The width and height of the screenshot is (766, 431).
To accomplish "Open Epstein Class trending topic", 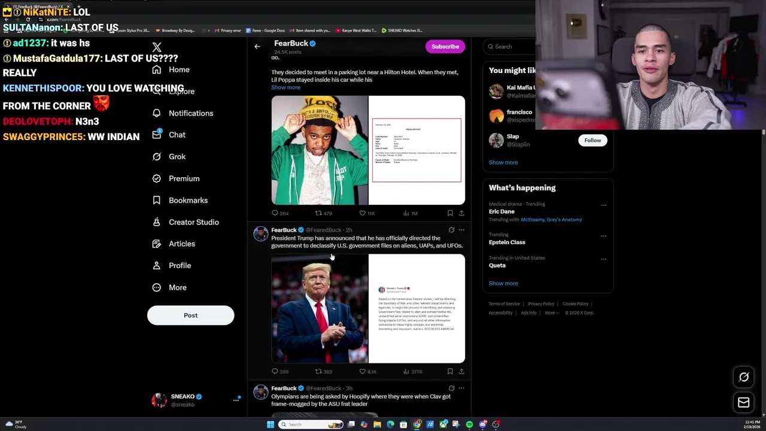I will (507, 242).
